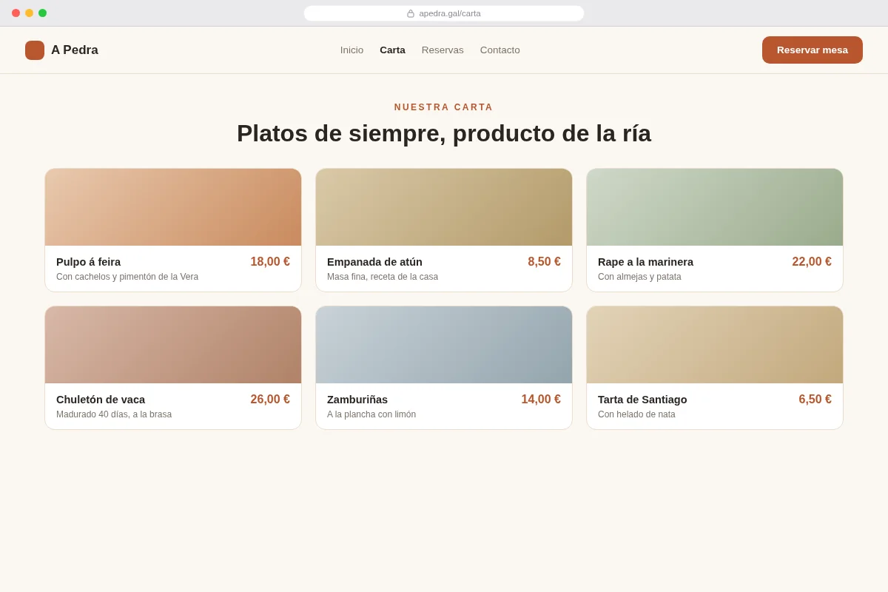The height and width of the screenshot is (592, 888).
Task: Maximize window with the green button
Action: click(x=42, y=13)
